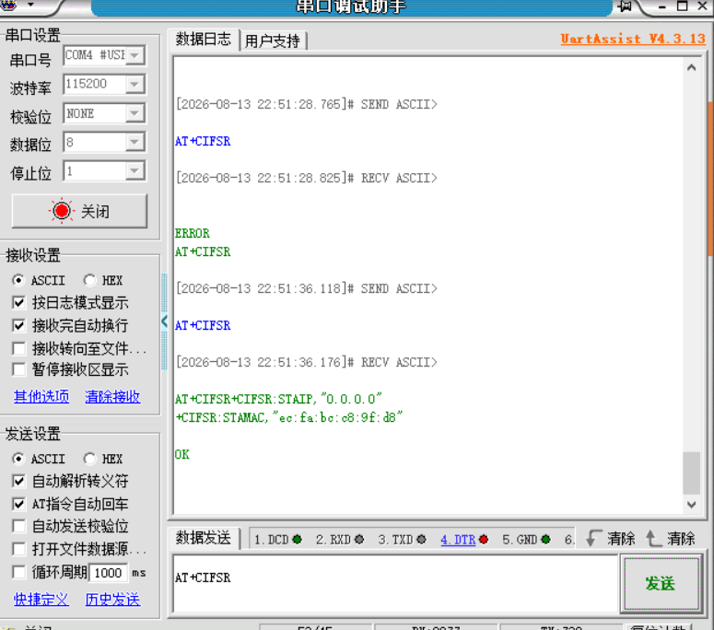Switch to 用户支持 tab
Viewport: 714px width, 630px height.
coord(273,41)
